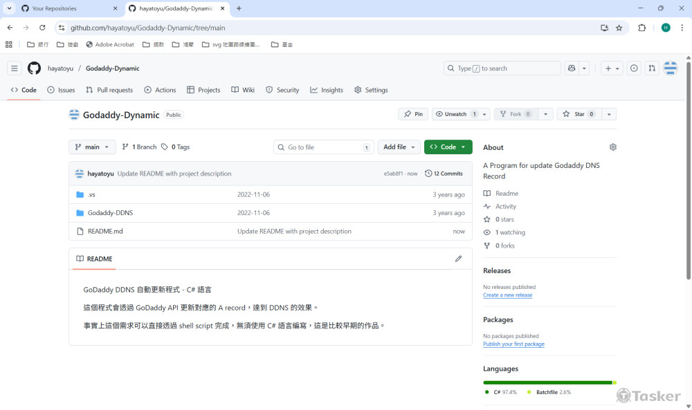Click the About settings gear icon
Image resolution: width=692 pixels, height=410 pixels.
click(x=612, y=147)
